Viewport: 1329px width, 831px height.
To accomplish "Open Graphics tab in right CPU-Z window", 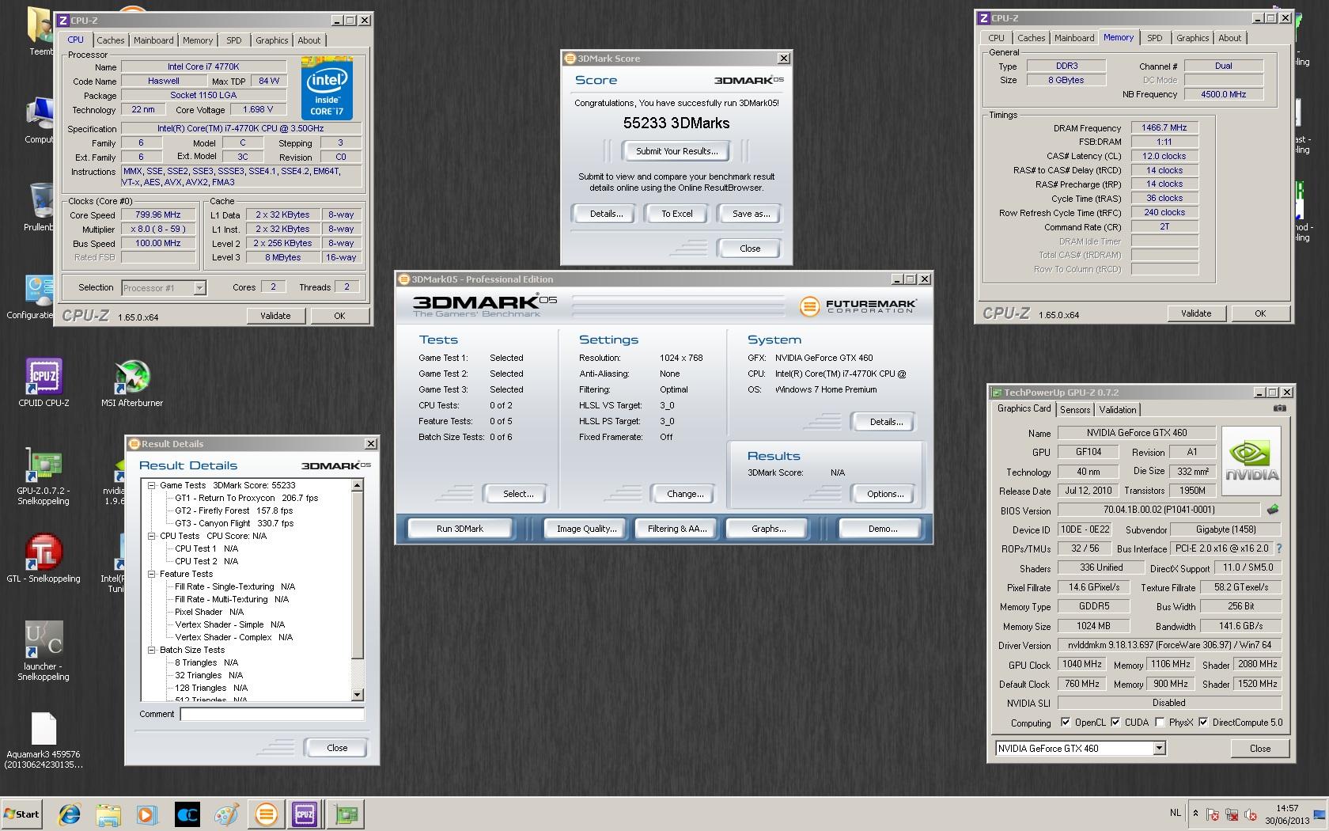I will 1192,38.
